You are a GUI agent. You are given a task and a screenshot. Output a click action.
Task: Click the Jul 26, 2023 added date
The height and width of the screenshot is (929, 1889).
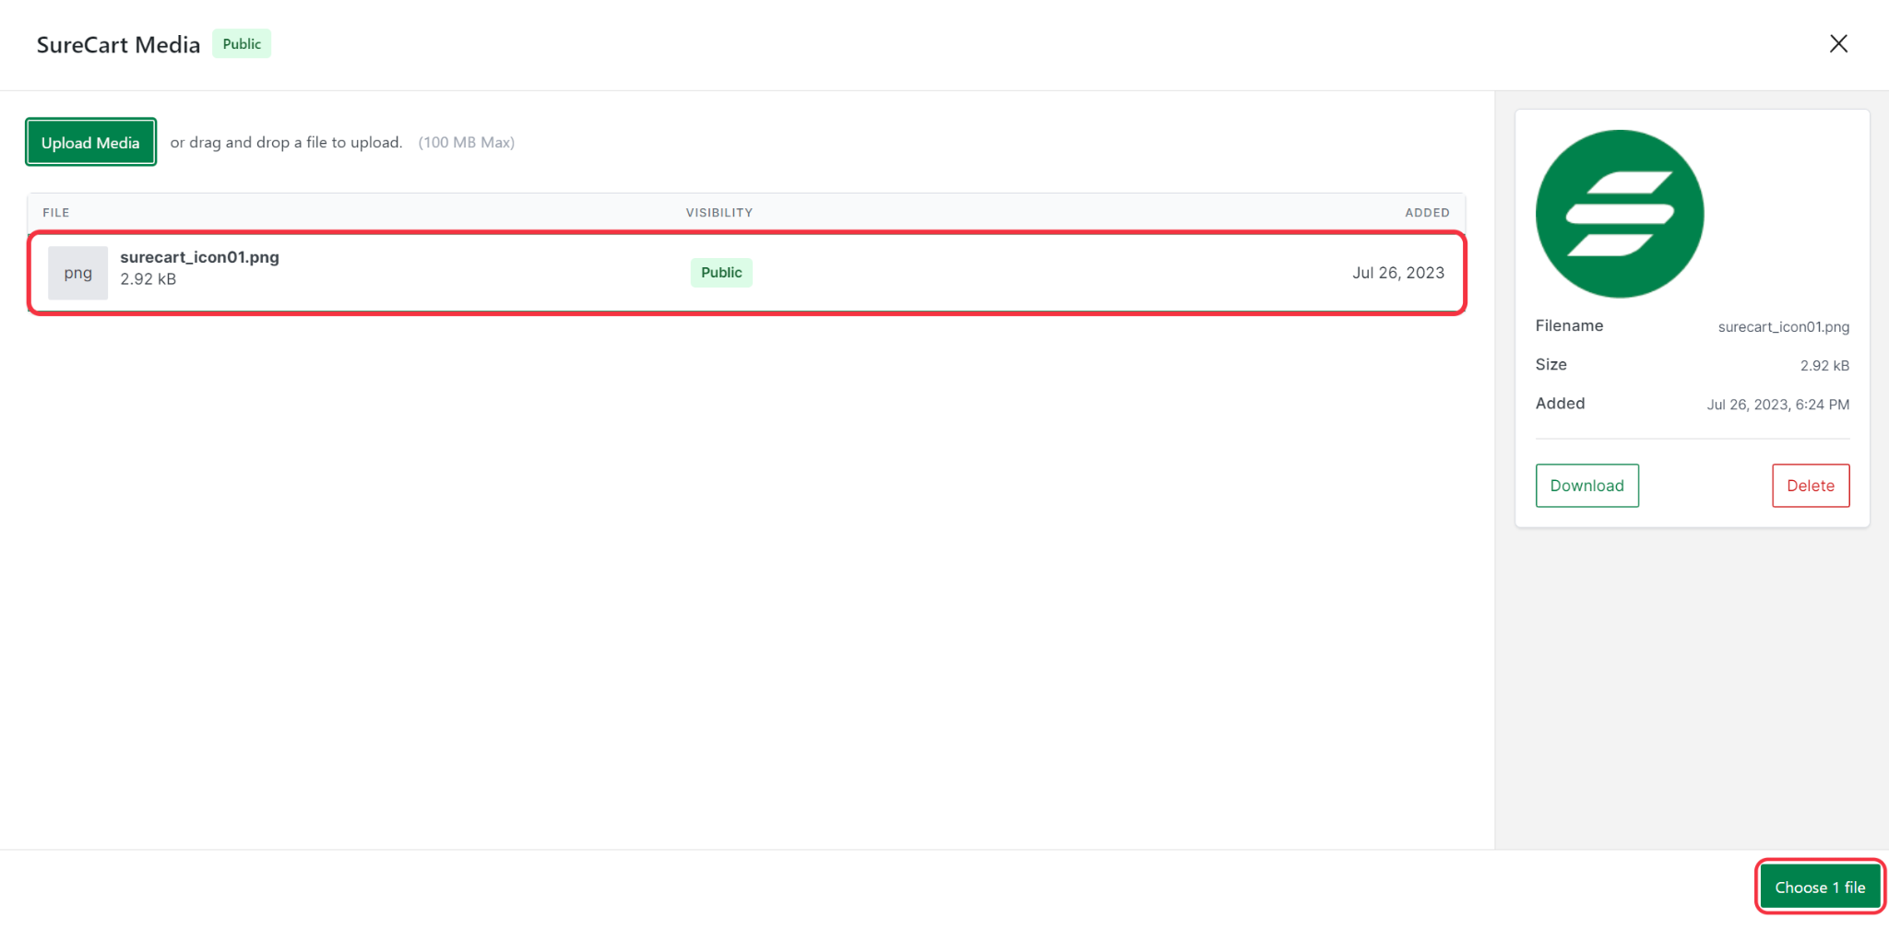(x=1398, y=273)
